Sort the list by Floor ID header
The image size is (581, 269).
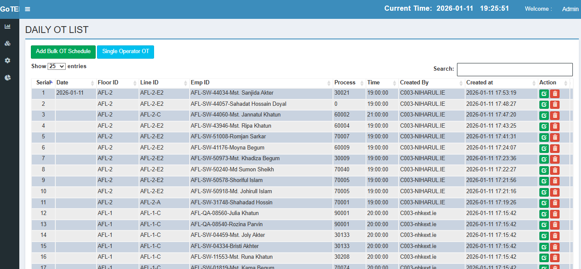click(x=117, y=83)
